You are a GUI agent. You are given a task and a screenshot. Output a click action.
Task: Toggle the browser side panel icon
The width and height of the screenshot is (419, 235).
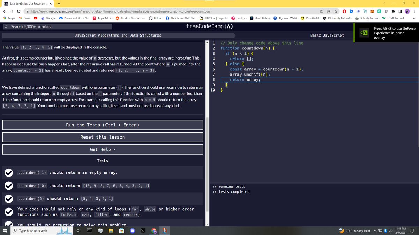400,11
